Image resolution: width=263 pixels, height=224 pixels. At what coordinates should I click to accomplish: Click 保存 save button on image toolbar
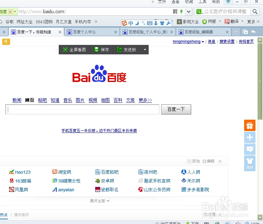[x=101, y=50]
